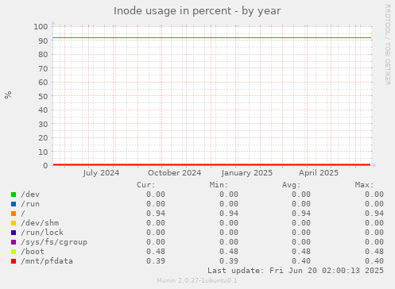Click the October 2024 axis label
The height and width of the screenshot is (289, 395).
175,173
